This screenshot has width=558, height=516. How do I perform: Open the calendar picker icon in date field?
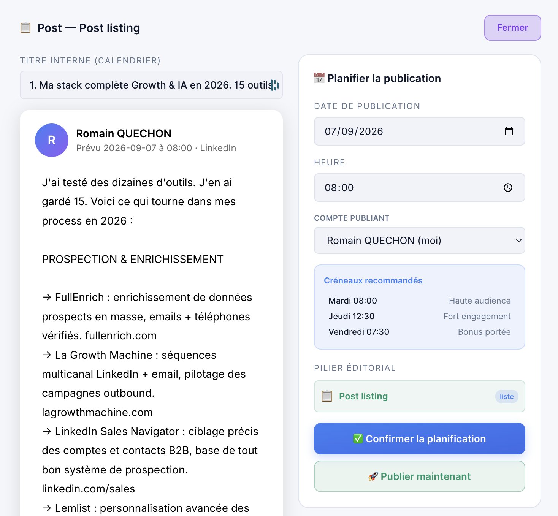tap(509, 131)
